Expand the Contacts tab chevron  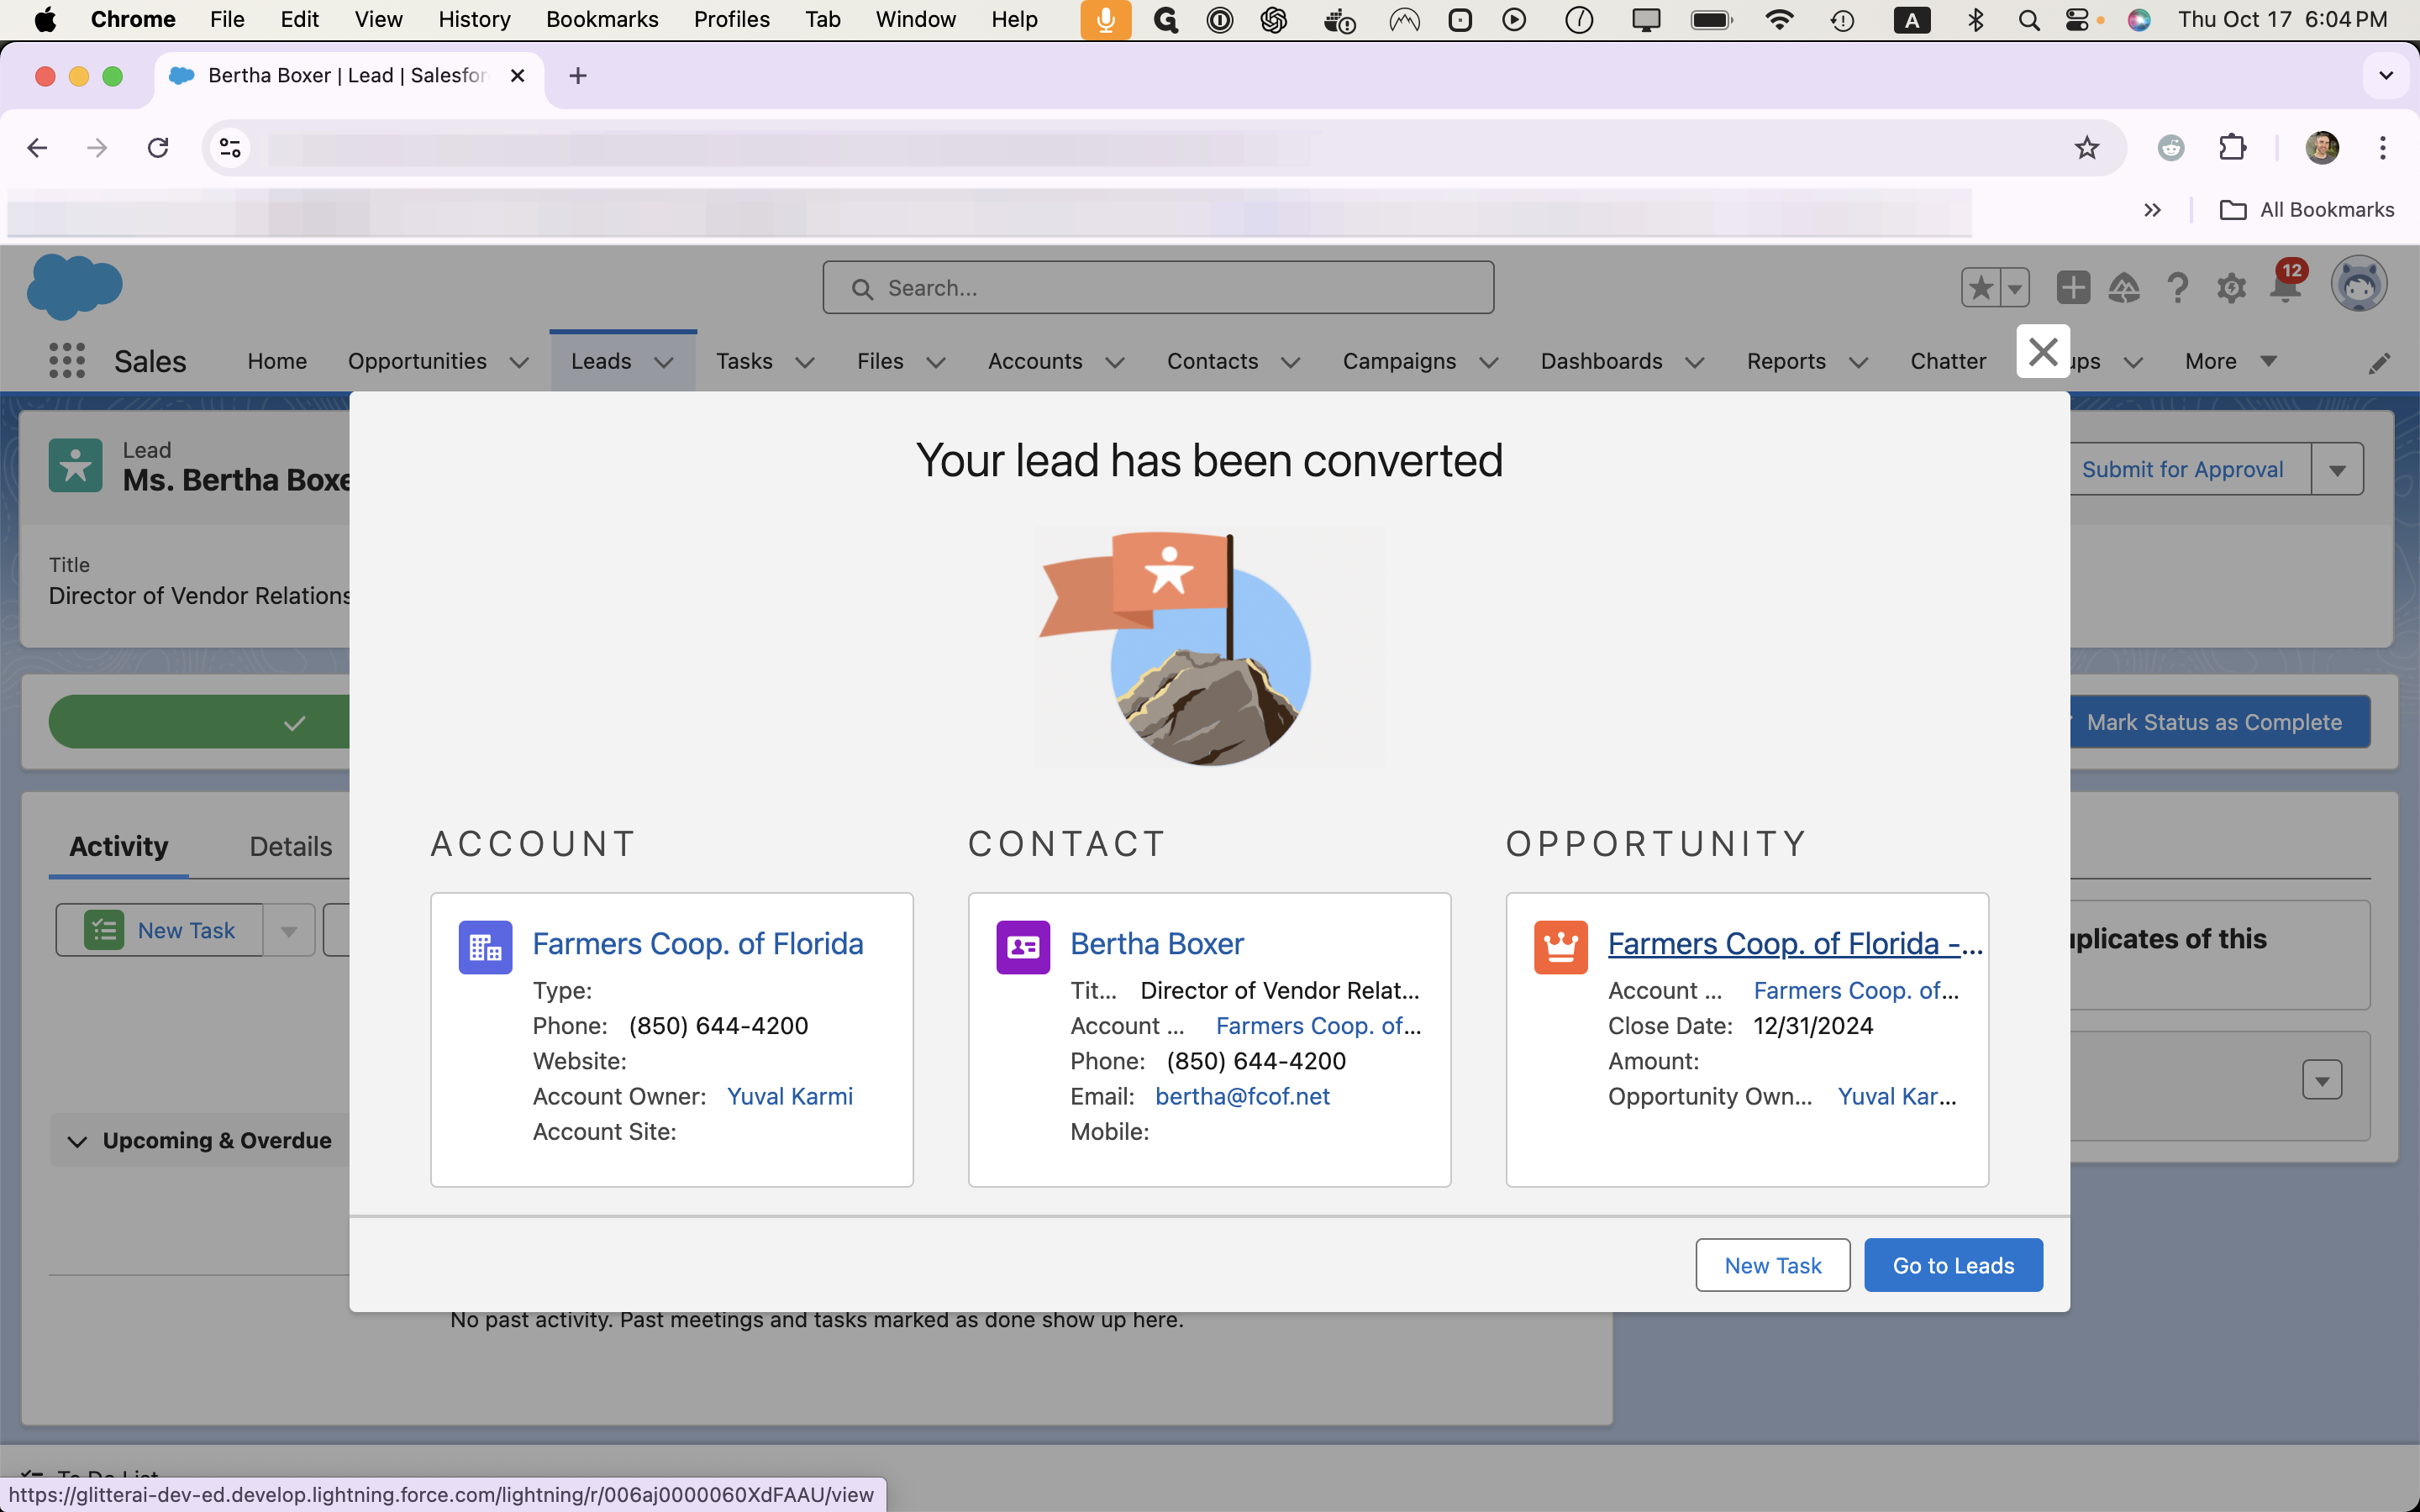click(x=1291, y=362)
